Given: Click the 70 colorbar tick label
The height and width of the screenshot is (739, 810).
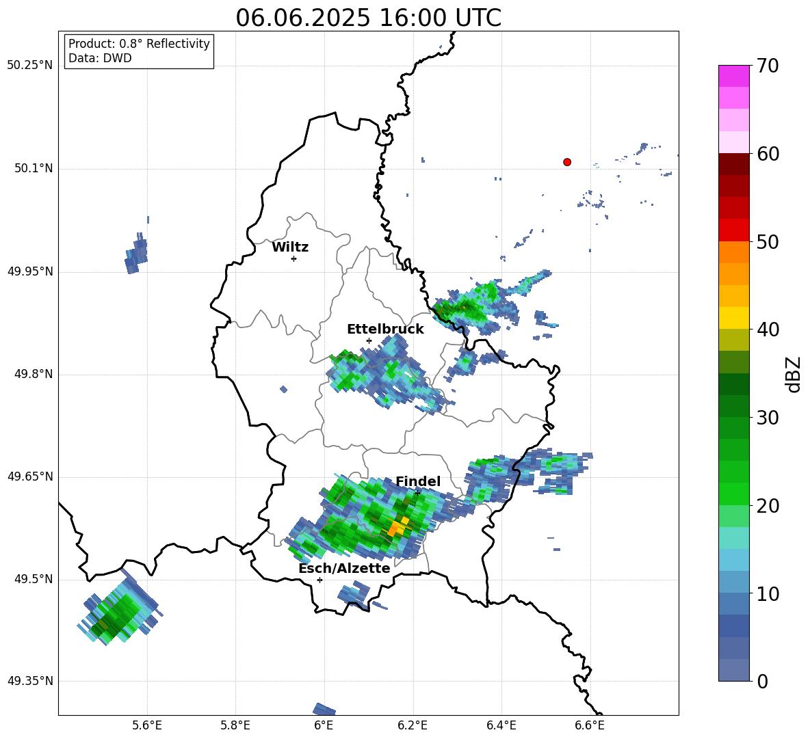Looking at the screenshot, I should pos(768,66).
